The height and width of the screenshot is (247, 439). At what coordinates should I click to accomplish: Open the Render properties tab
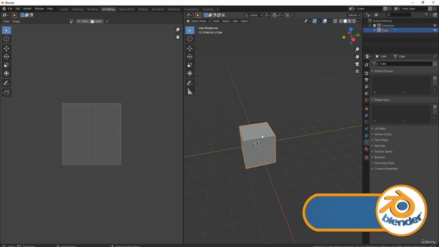tap(366, 73)
